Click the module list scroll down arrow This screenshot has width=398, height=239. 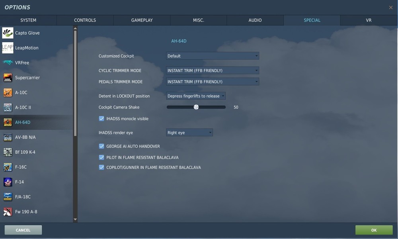tap(75, 219)
